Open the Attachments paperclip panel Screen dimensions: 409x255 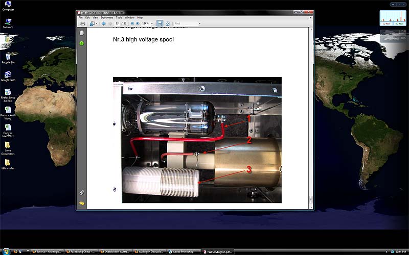(82, 193)
